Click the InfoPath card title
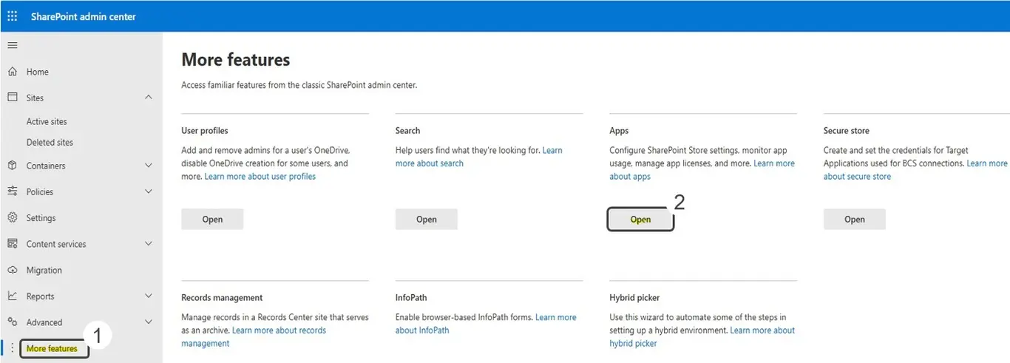 pyautogui.click(x=411, y=298)
